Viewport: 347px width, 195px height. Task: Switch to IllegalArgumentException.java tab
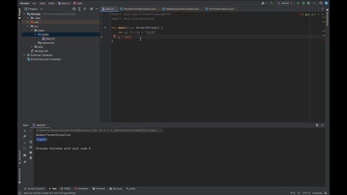pyautogui.click(x=182, y=9)
